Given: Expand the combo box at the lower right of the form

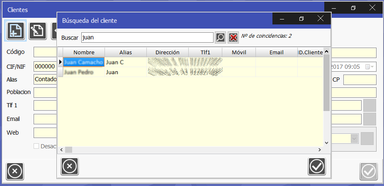Looking at the screenshot, I should click(x=354, y=138).
